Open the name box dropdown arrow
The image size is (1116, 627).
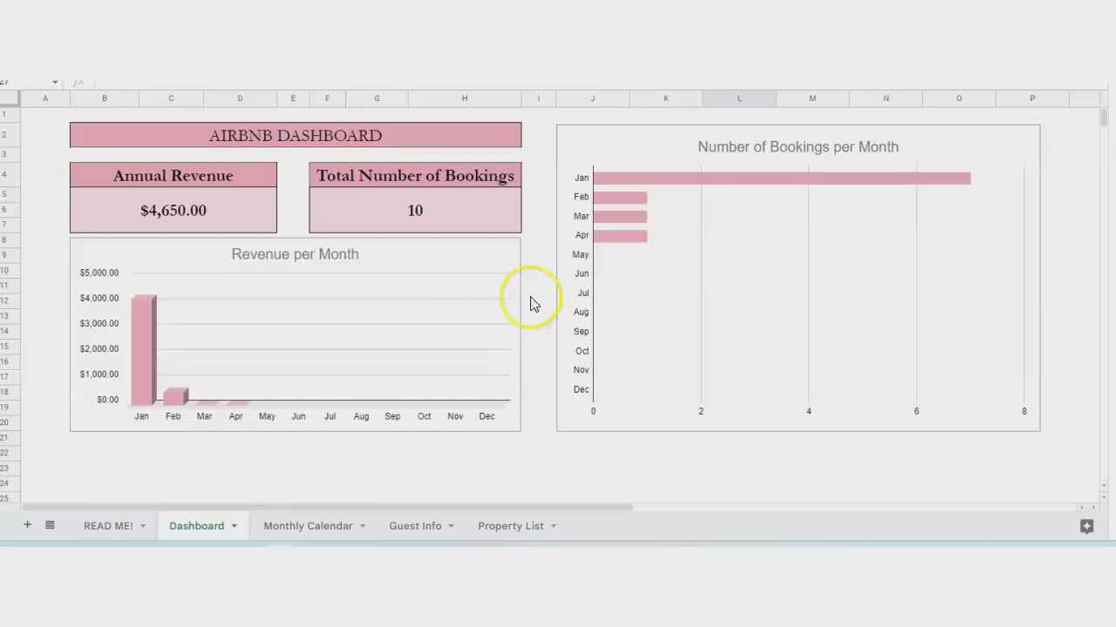click(x=55, y=83)
